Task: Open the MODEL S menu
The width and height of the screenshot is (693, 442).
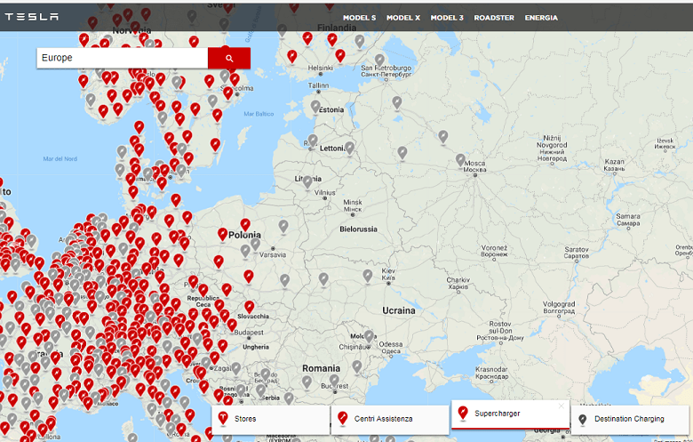Action: coord(359,18)
